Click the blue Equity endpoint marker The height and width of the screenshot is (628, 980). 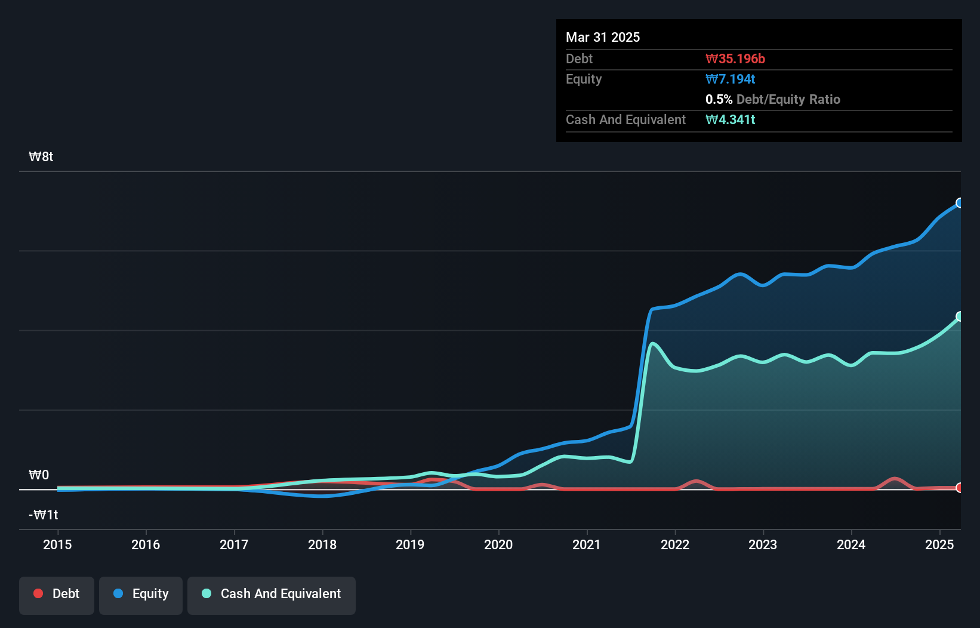tap(960, 203)
